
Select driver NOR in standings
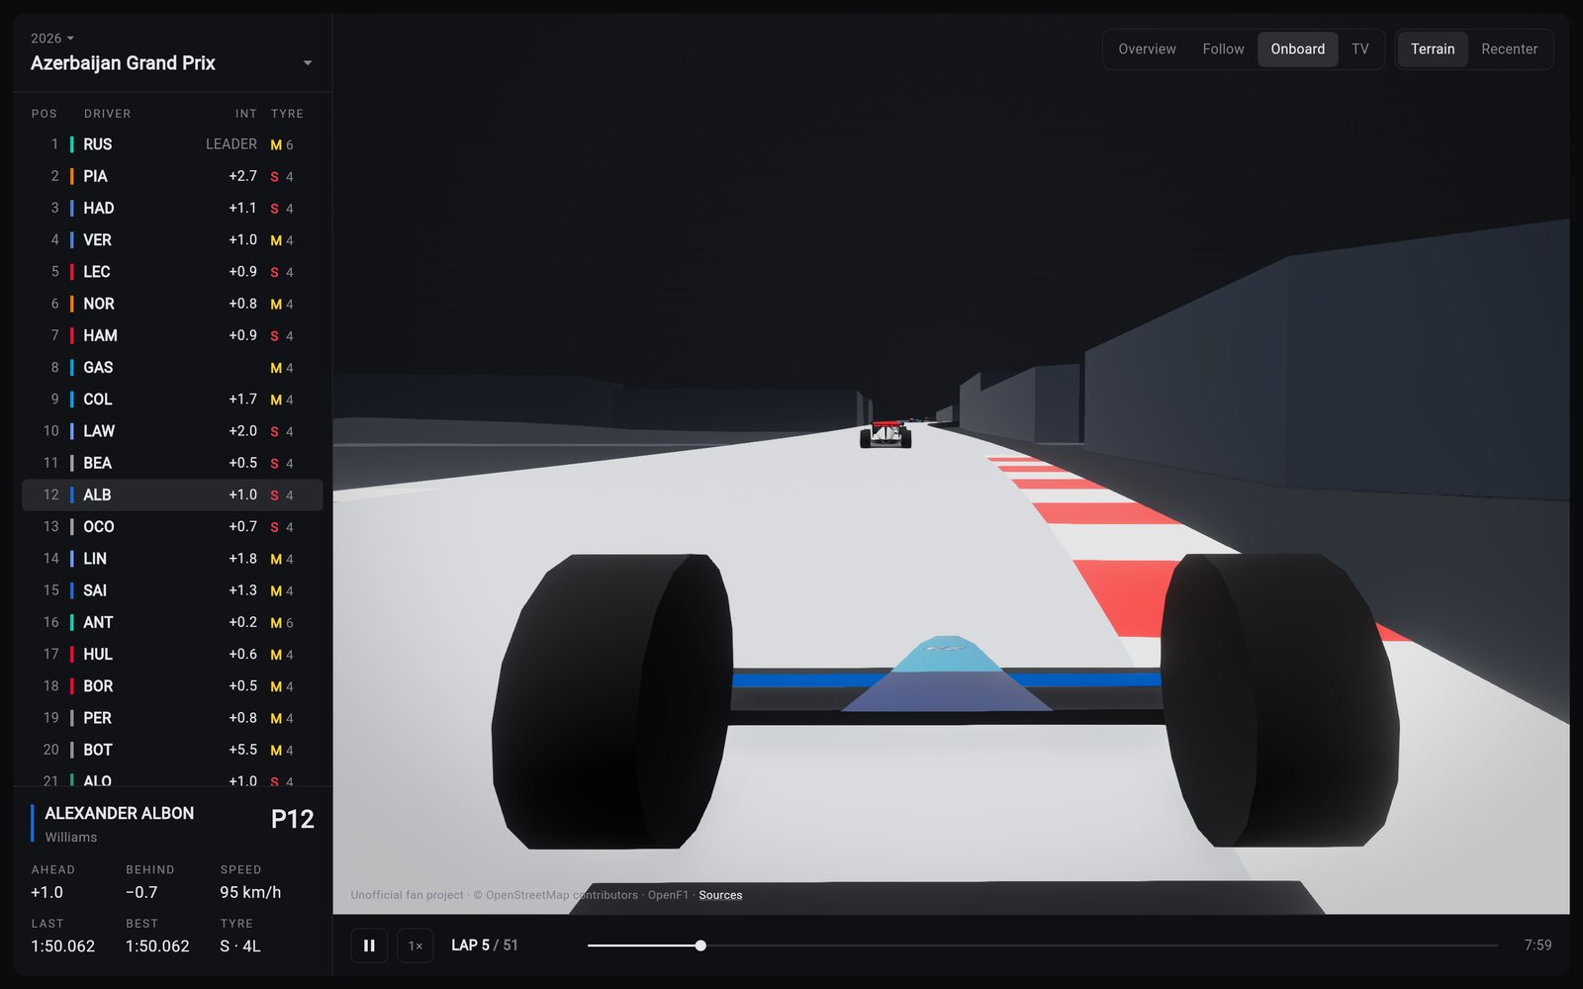pos(172,304)
